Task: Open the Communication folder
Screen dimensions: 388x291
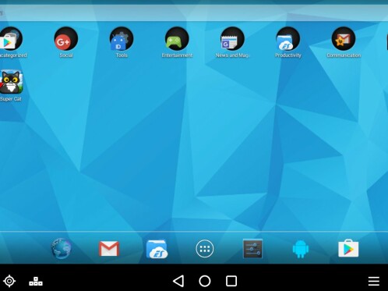Action: tap(344, 39)
